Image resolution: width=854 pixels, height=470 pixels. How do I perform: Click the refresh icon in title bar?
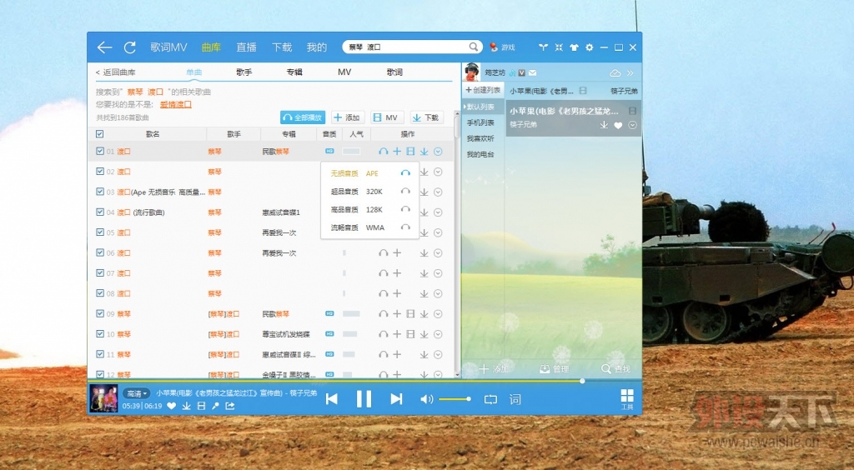pyautogui.click(x=129, y=47)
